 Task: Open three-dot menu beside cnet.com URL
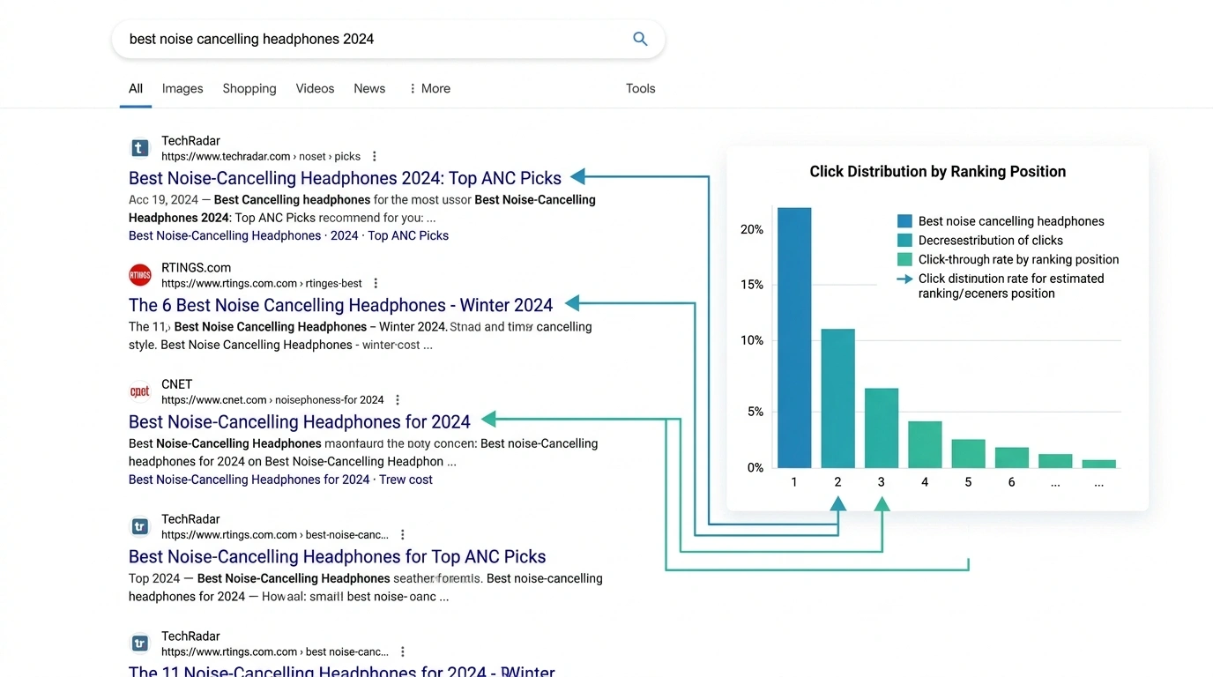click(x=398, y=399)
